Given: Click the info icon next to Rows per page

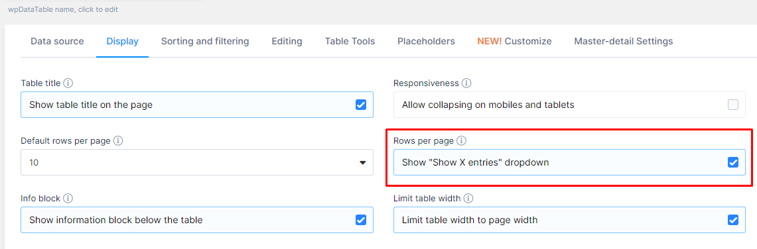Looking at the screenshot, I should click(462, 141).
